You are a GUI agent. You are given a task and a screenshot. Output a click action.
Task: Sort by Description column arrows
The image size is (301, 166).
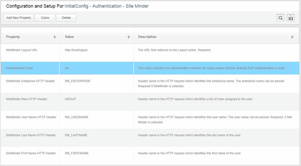[292, 37]
